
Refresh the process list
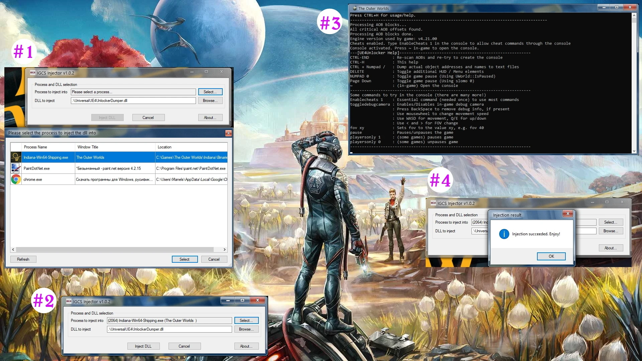[x=23, y=259]
